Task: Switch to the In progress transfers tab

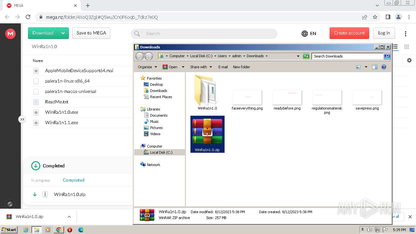Action: pos(41,180)
